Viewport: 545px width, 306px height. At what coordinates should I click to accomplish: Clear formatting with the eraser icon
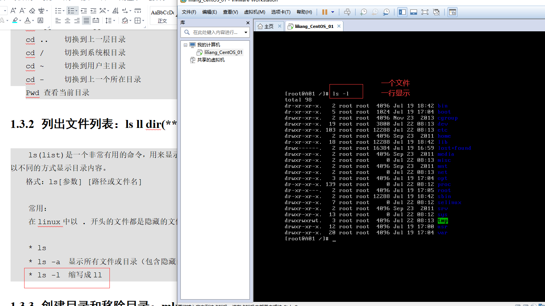click(x=32, y=11)
